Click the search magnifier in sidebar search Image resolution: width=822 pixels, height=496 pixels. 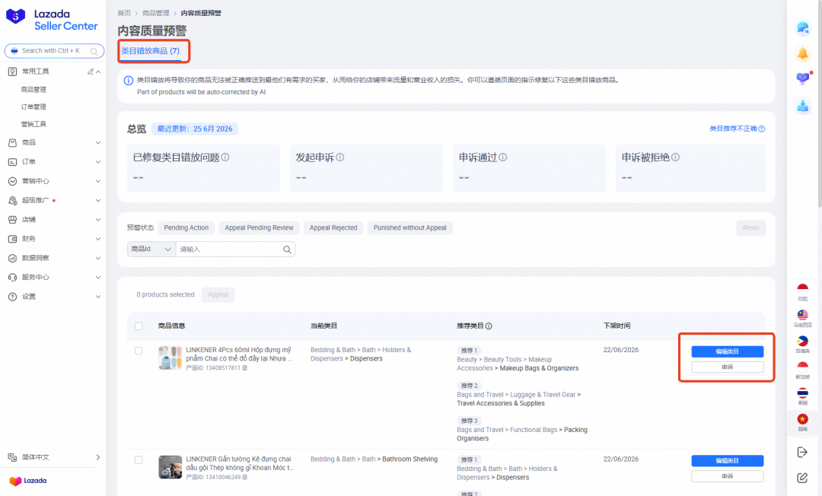(x=94, y=51)
